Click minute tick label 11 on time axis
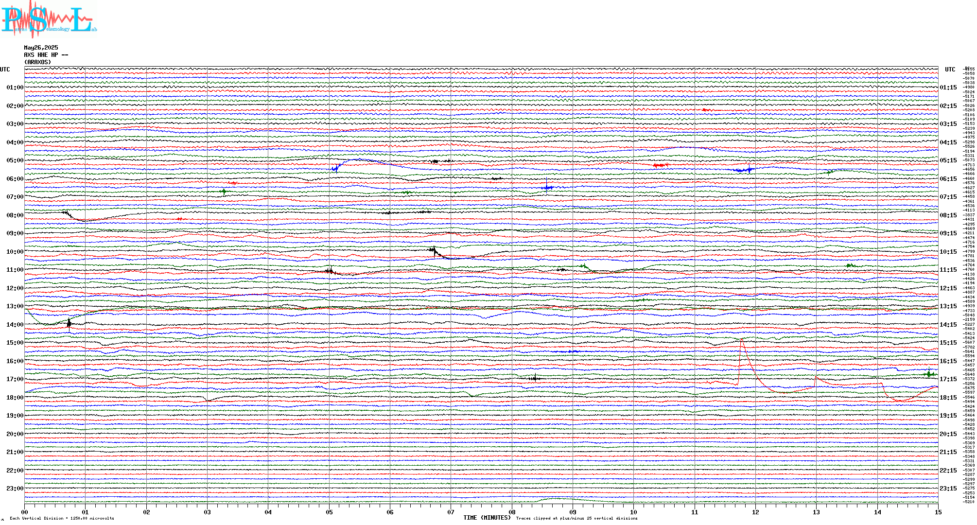Image resolution: width=977 pixels, height=525 pixels. [695, 512]
